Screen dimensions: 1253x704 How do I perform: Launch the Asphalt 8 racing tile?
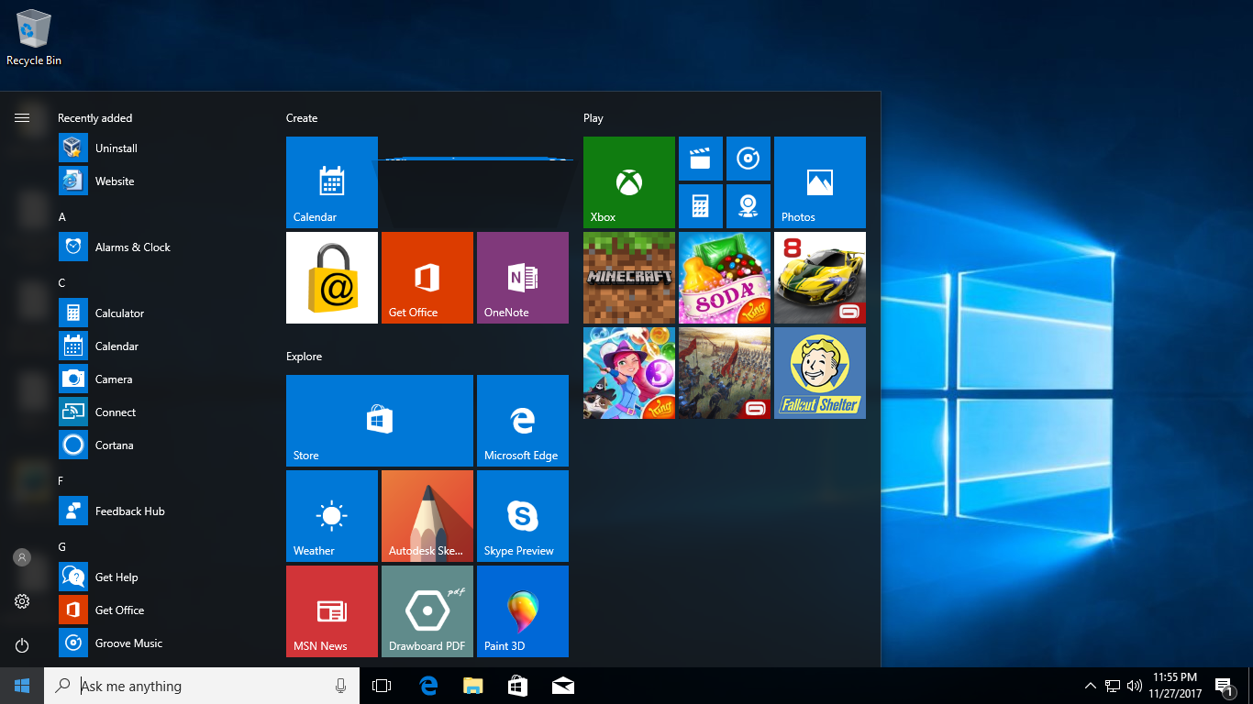820,278
